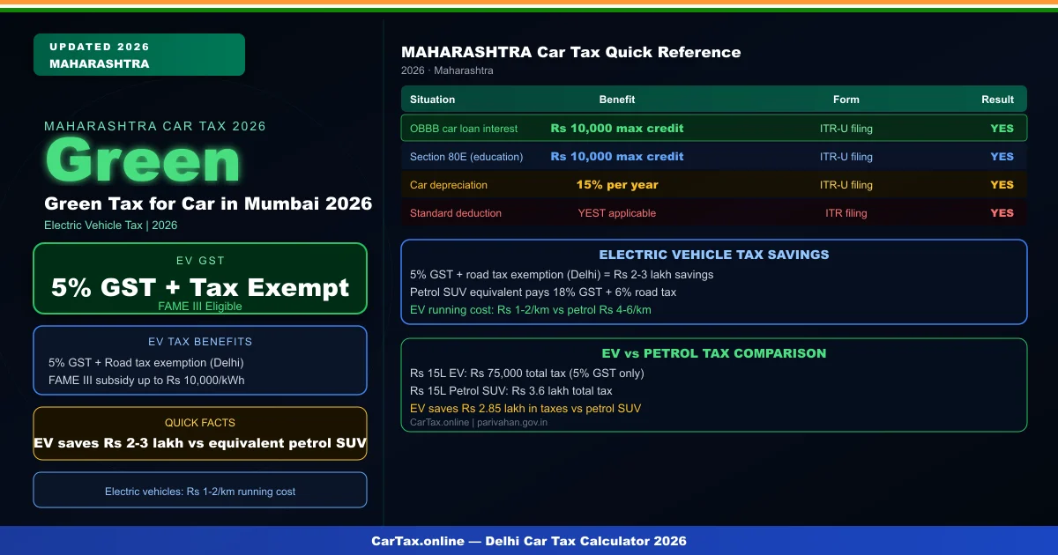This screenshot has height=555, width=1058.
Task: Select the 'Section 80E (education)' row label
Action: (466, 157)
